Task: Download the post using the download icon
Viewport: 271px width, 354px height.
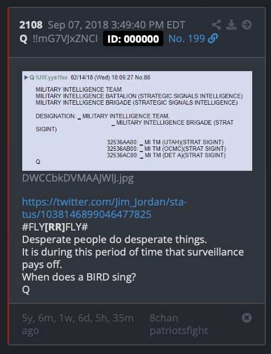Action: point(232,24)
